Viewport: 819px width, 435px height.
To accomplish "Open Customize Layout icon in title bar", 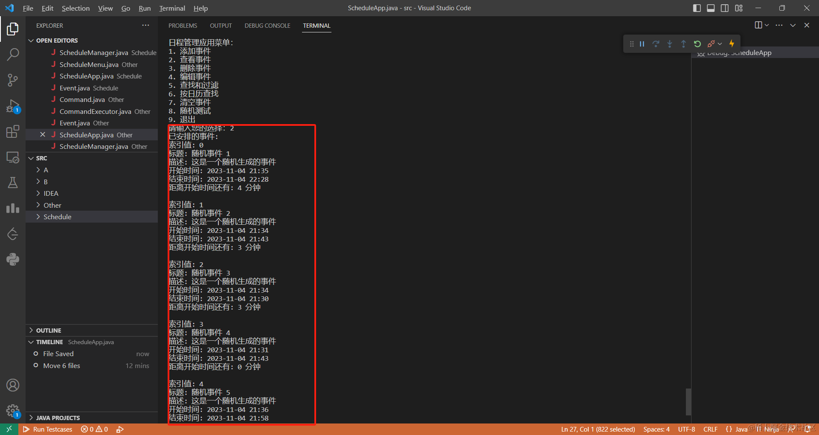I will click(x=739, y=8).
